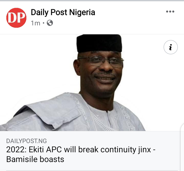The image size is (184, 171).
Task: Open the link preview card below the image
Action: pyautogui.click(x=90, y=151)
